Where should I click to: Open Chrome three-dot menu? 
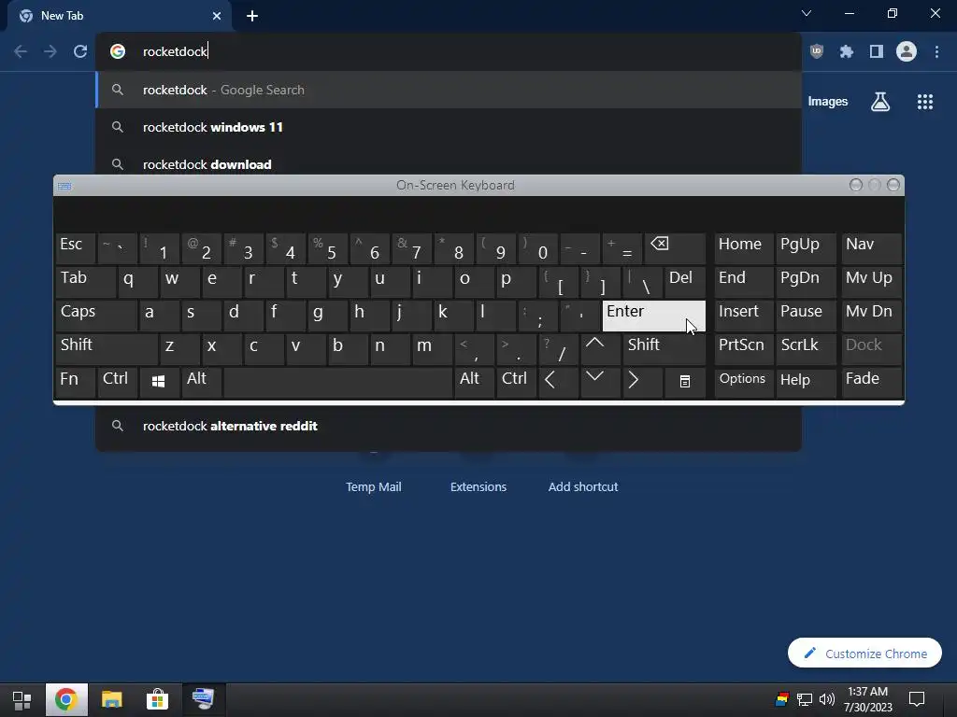936,51
